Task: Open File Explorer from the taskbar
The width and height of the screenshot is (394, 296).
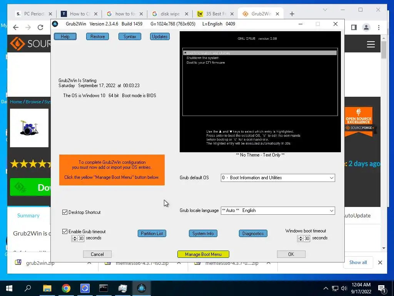Action: (47, 288)
